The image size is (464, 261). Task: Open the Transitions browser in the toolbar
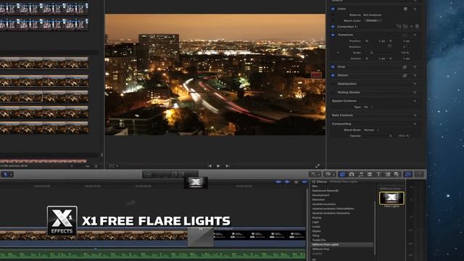(x=370, y=174)
